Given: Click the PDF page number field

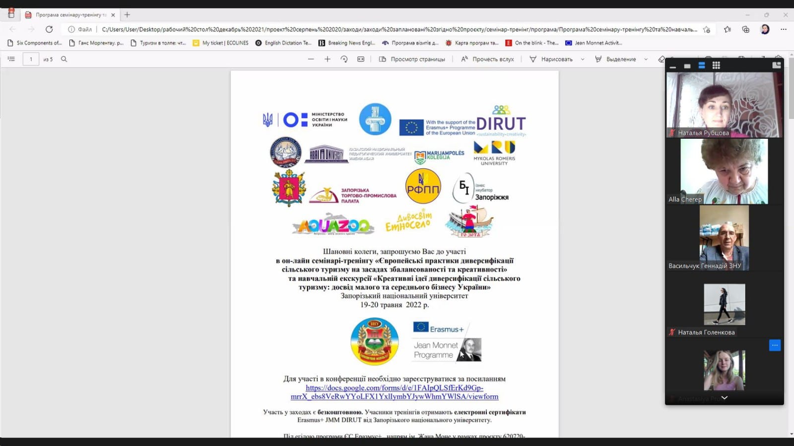Looking at the screenshot, I should pyautogui.click(x=31, y=59).
